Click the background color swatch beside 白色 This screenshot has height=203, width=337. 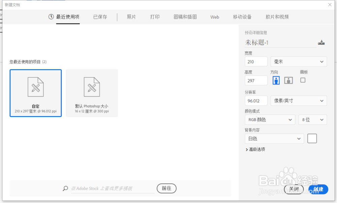tap(312, 138)
